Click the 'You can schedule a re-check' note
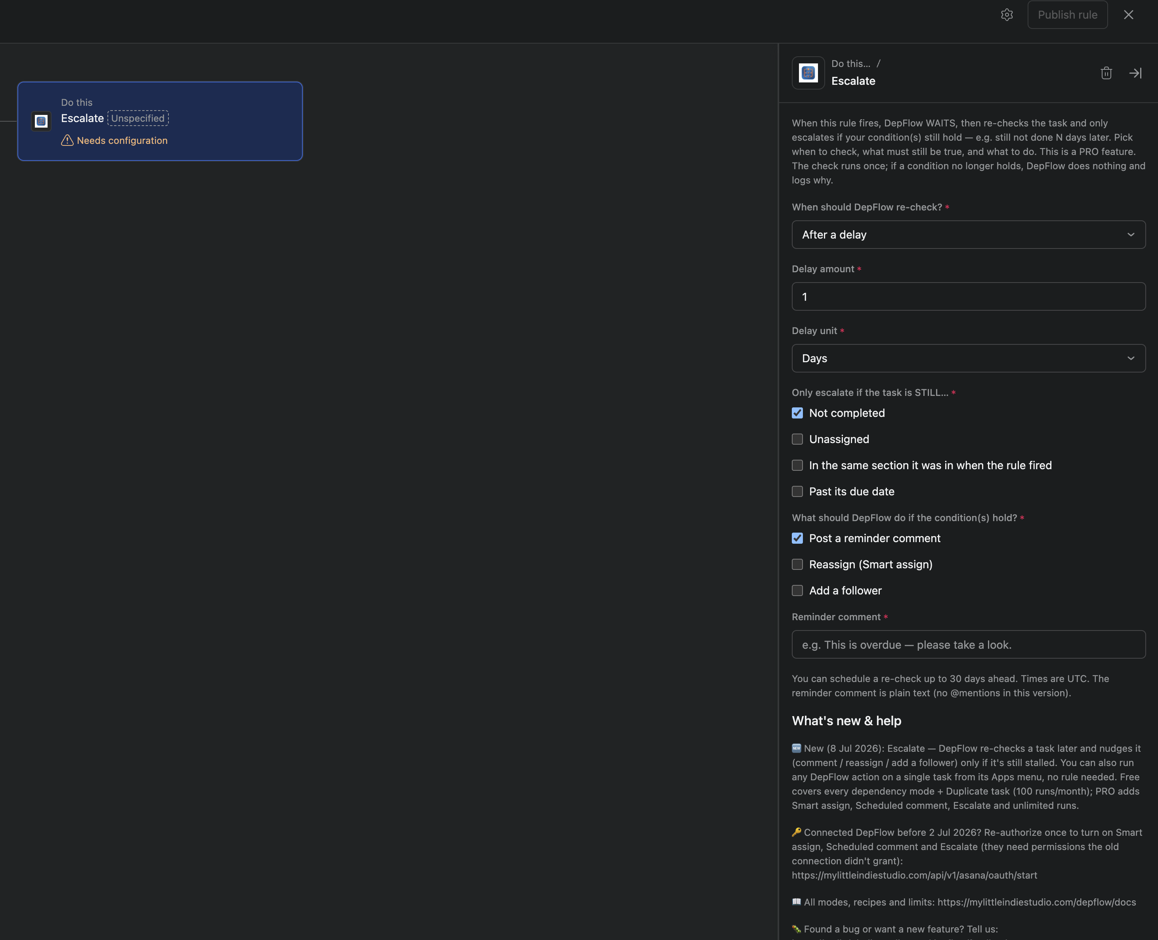This screenshot has height=940, width=1158. pos(950,686)
